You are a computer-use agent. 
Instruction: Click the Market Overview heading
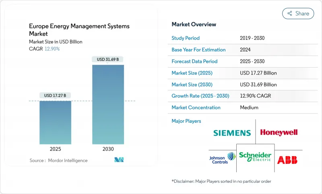(194, 25)
